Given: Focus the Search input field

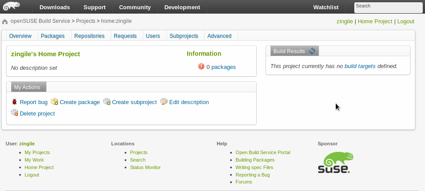Looking at the screenshot, I should coord(388,7).
